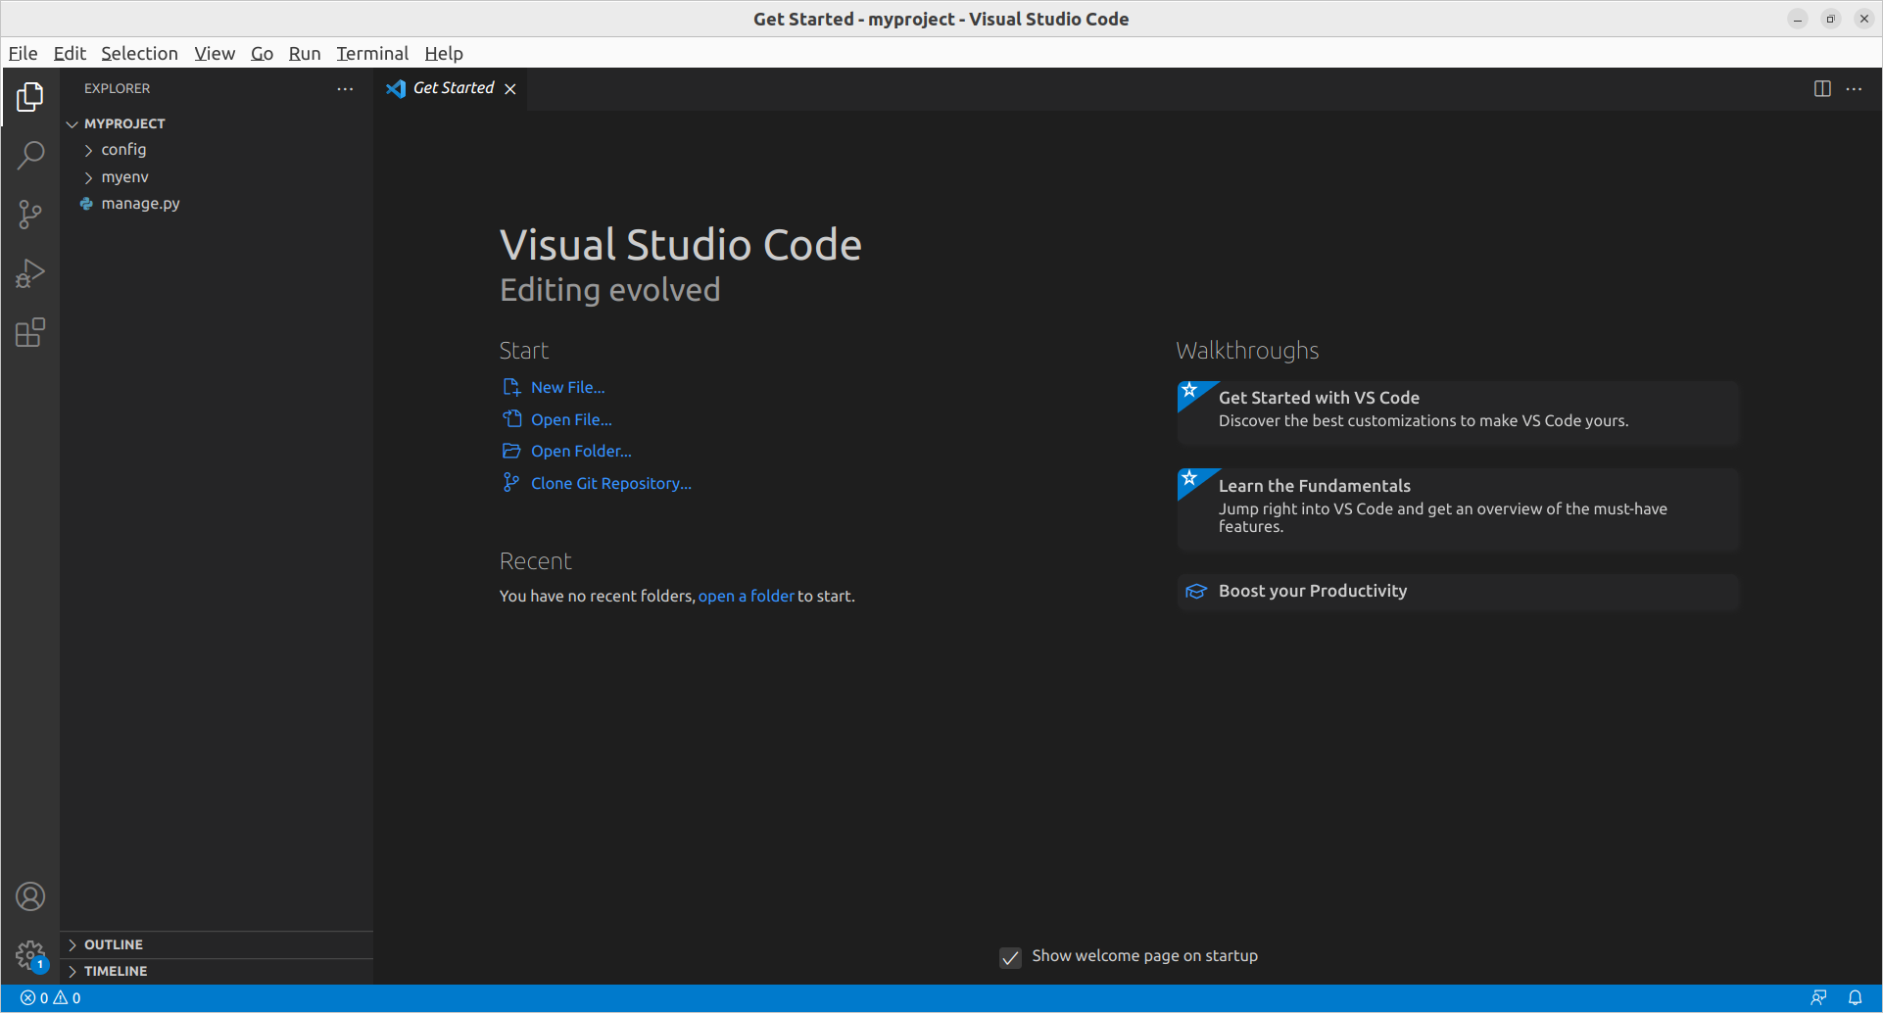
Task: Click the Split Editor icon
Action: tap(1821, 88)
